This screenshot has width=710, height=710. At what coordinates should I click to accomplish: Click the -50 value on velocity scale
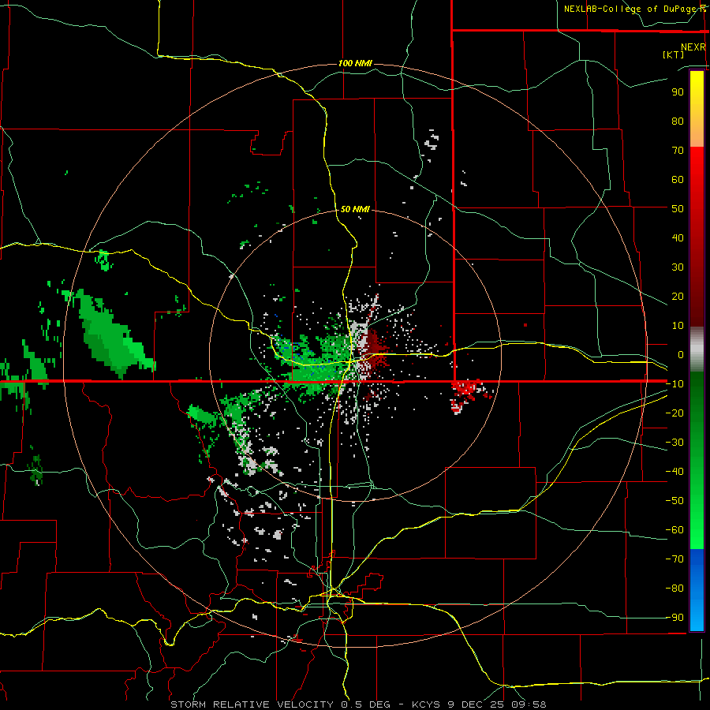pos(674,501)
